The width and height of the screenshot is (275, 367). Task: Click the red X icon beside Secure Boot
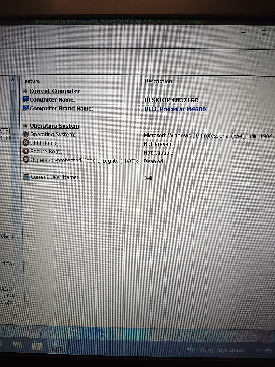click(x=26, y=151)
